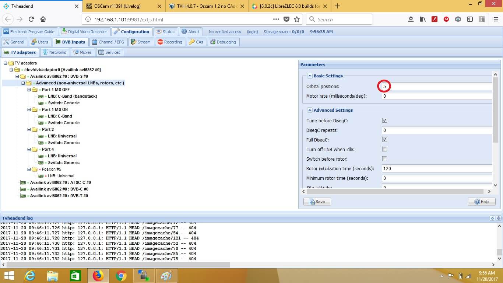The image size is (503, 283).
Task: Bookmark this page with the star icon
Action: (297, 20)
